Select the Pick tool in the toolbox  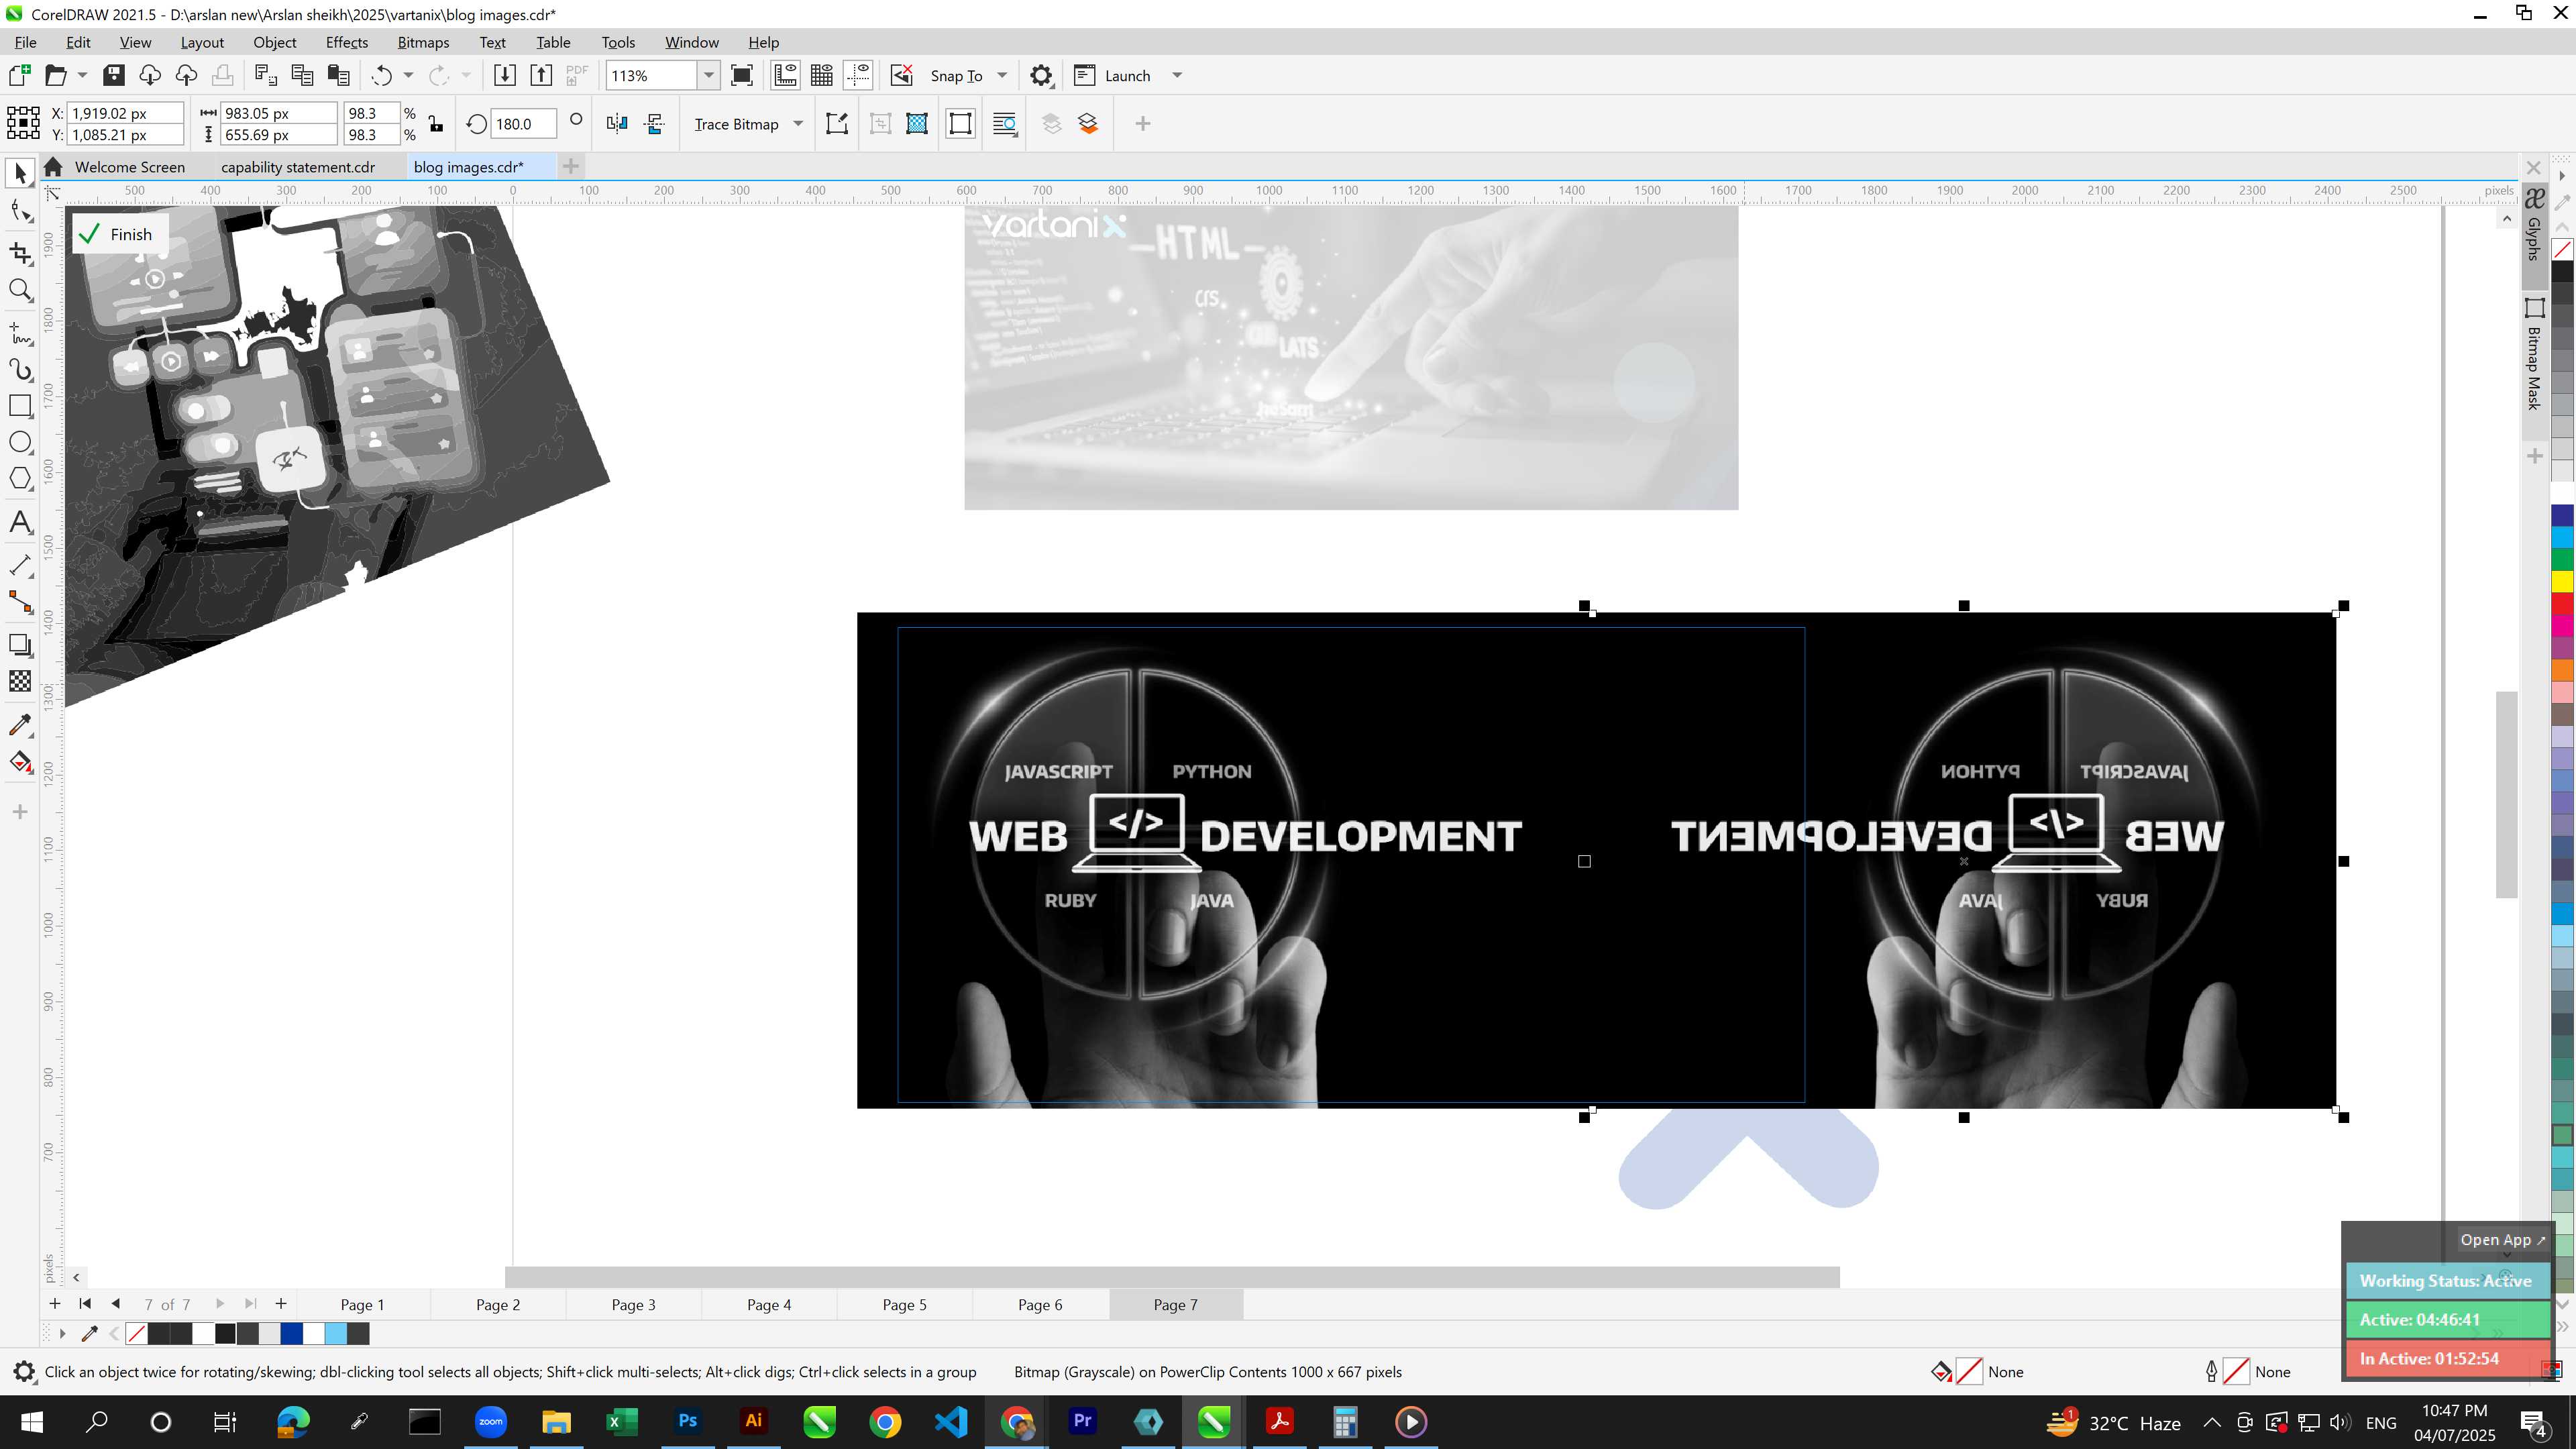click(x=20, y=174)
